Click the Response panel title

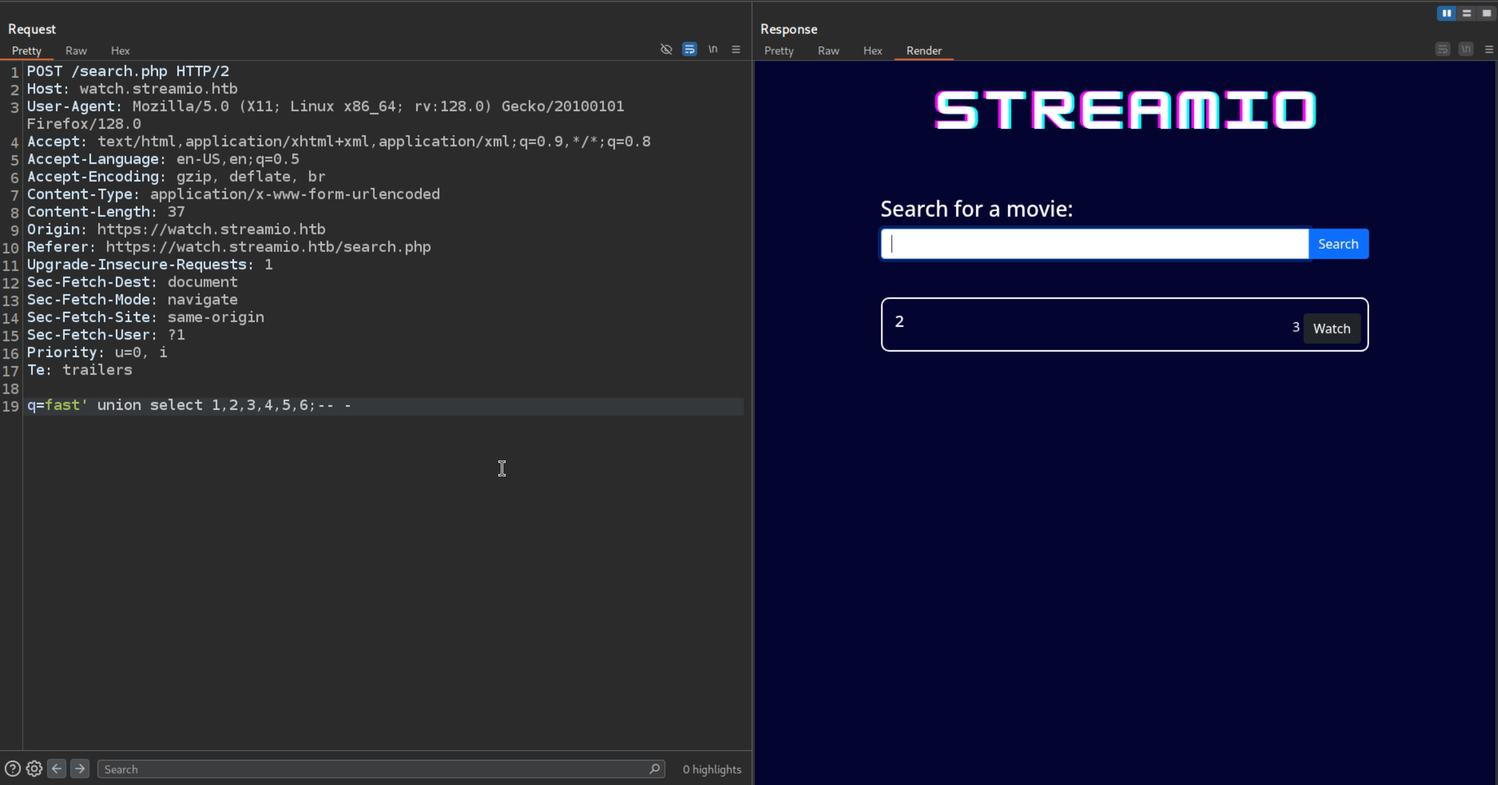789,29
